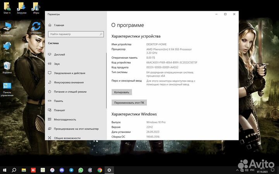Go to Главная settings home
Viewport: 279px width, 174px height.
(x=59, y=25)
